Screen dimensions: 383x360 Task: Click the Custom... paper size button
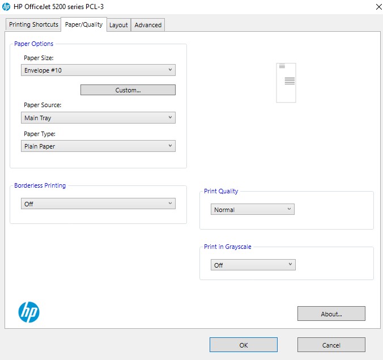click(128, 90)
